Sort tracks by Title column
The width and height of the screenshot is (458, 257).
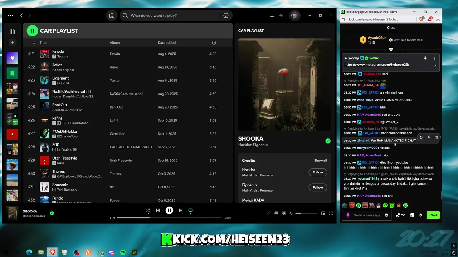point(43,42)
